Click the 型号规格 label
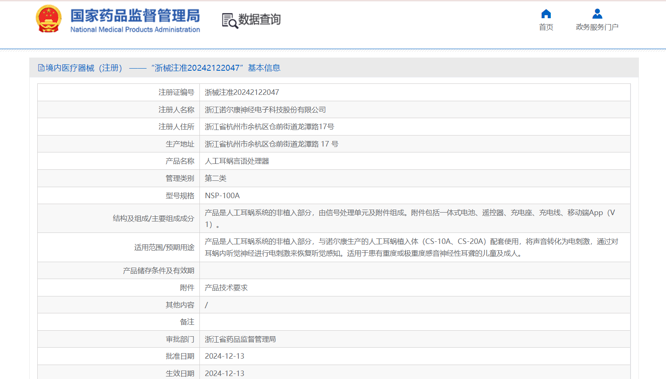 click(x=180, y=196)
